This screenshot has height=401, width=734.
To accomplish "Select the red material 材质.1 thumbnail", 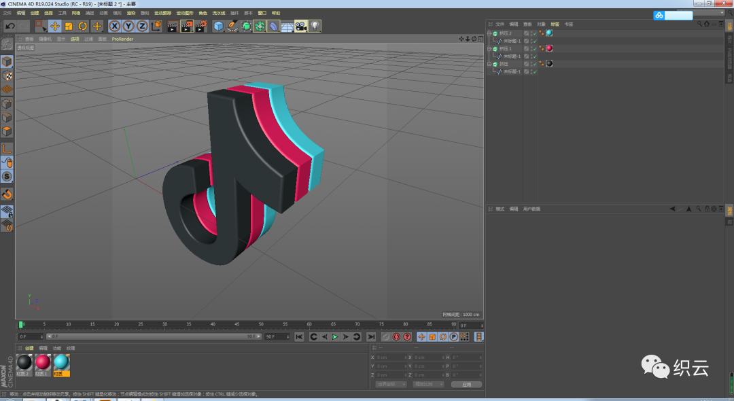I will click(x=43, y=365).
